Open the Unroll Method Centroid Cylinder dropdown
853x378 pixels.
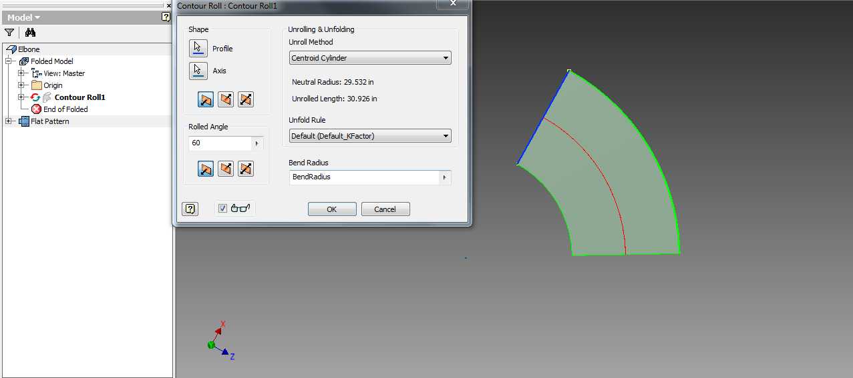pyautogui.click(x=371, y=58)
